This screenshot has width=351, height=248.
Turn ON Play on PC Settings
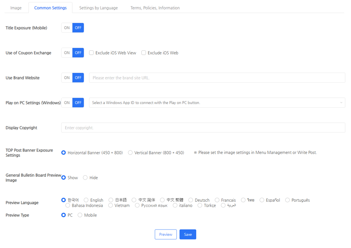coord(67,103)
